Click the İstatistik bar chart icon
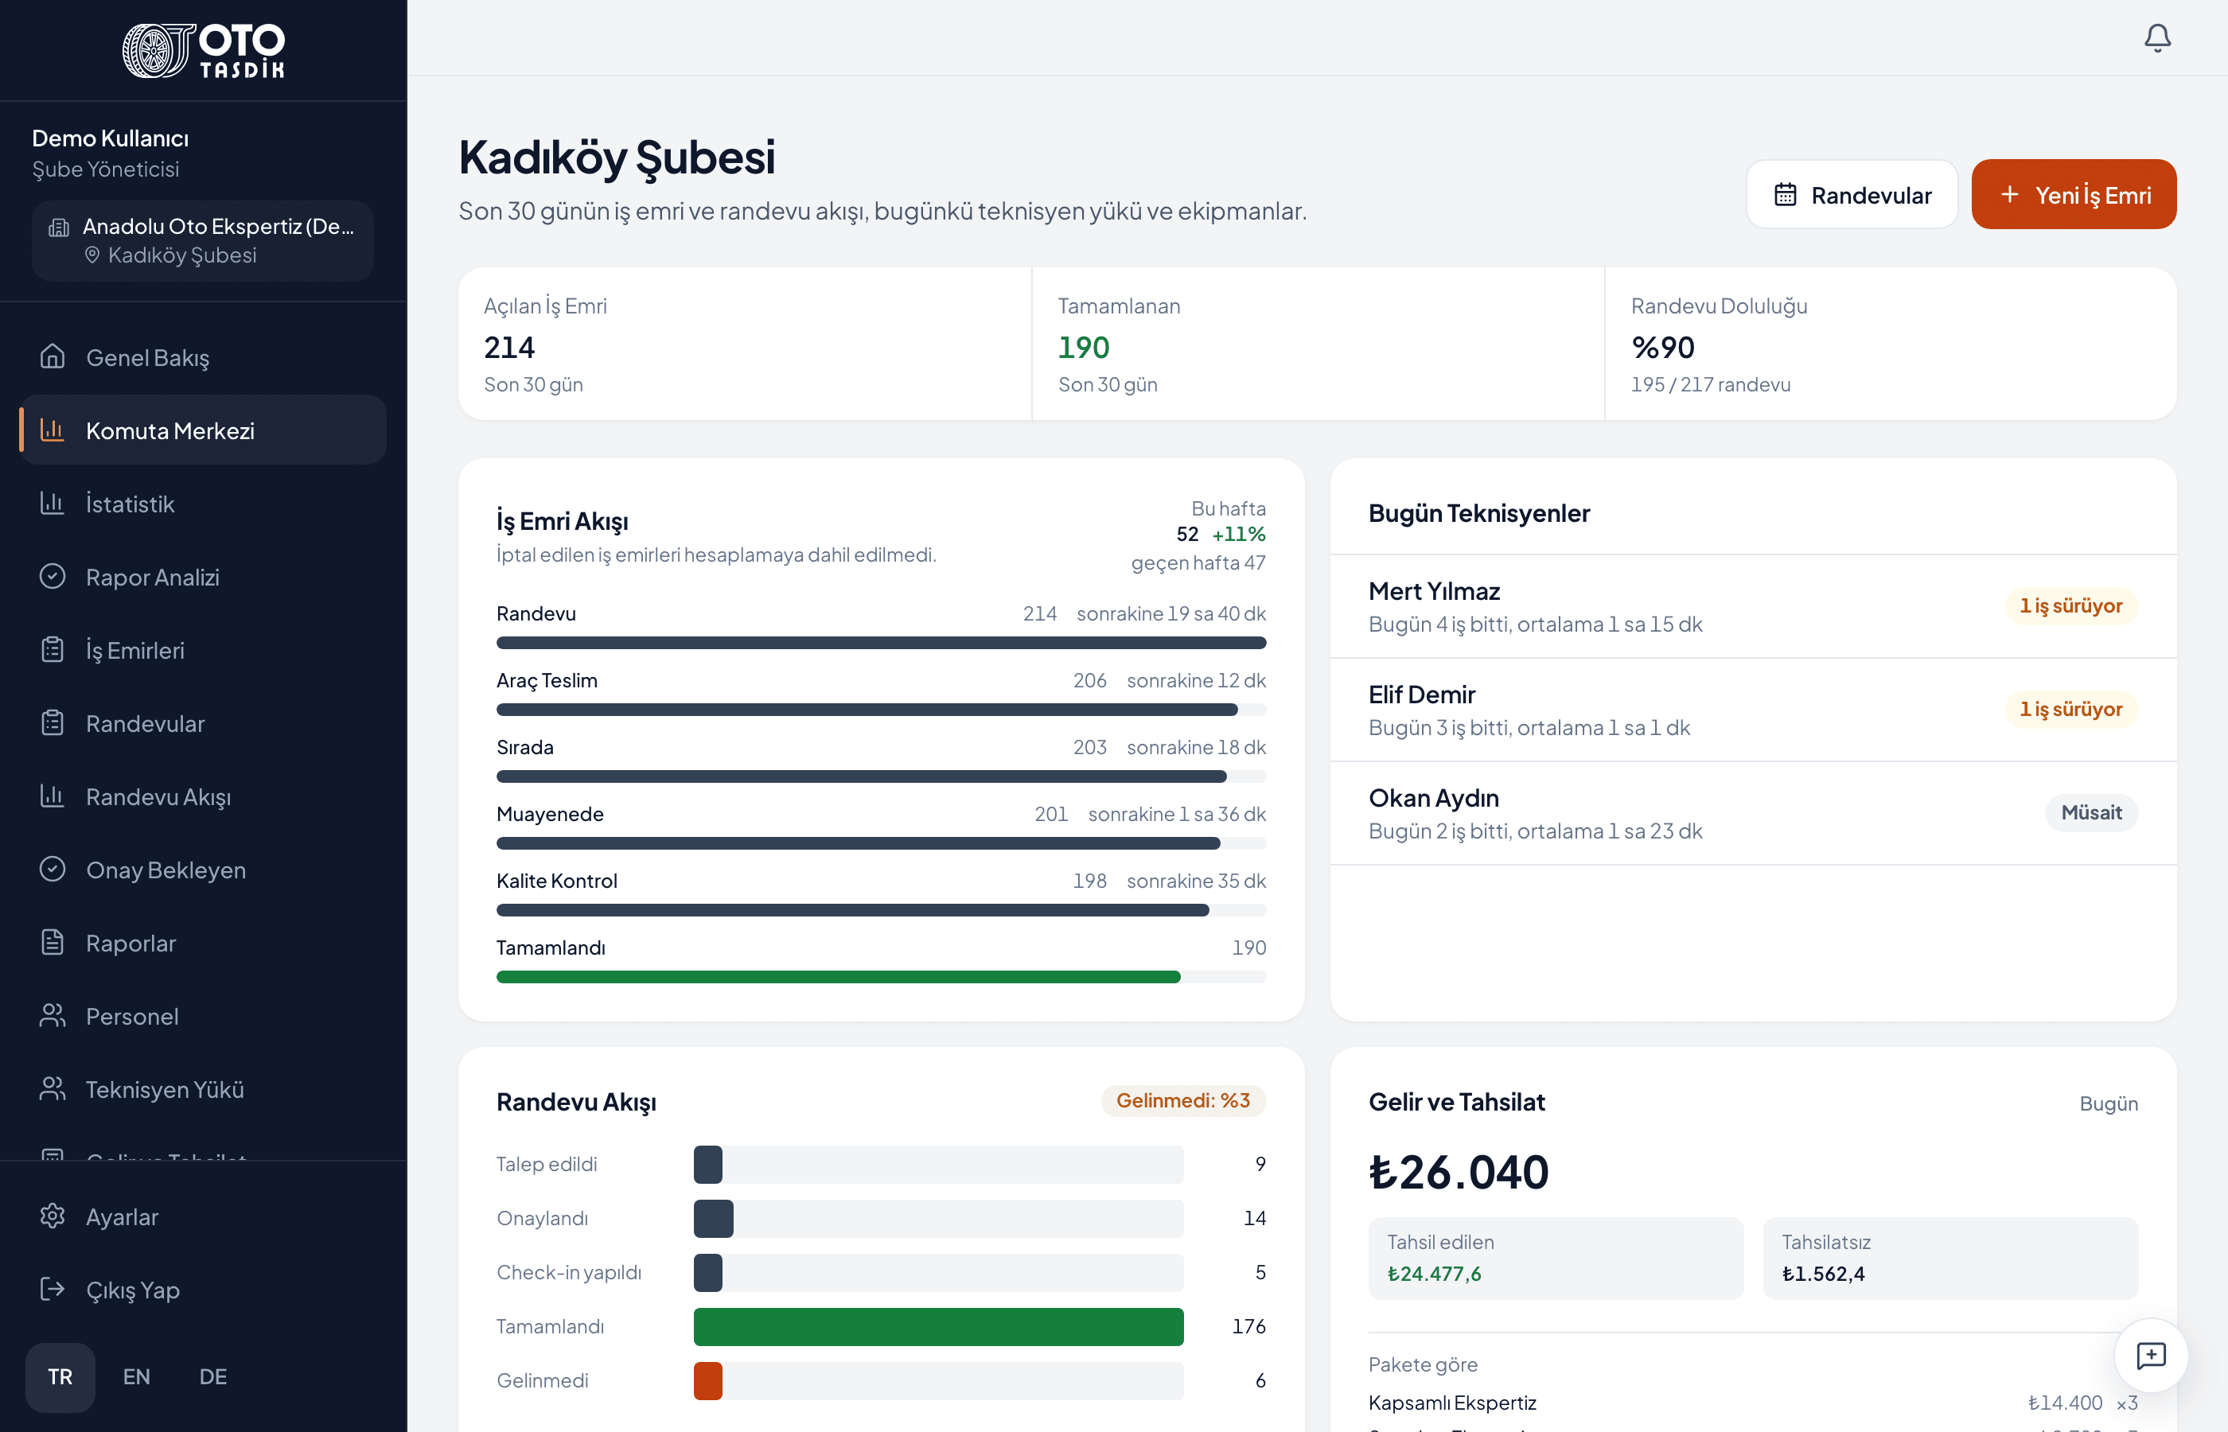The image size is (2228, 1432). pyautogui.click(x=52, y=503)
